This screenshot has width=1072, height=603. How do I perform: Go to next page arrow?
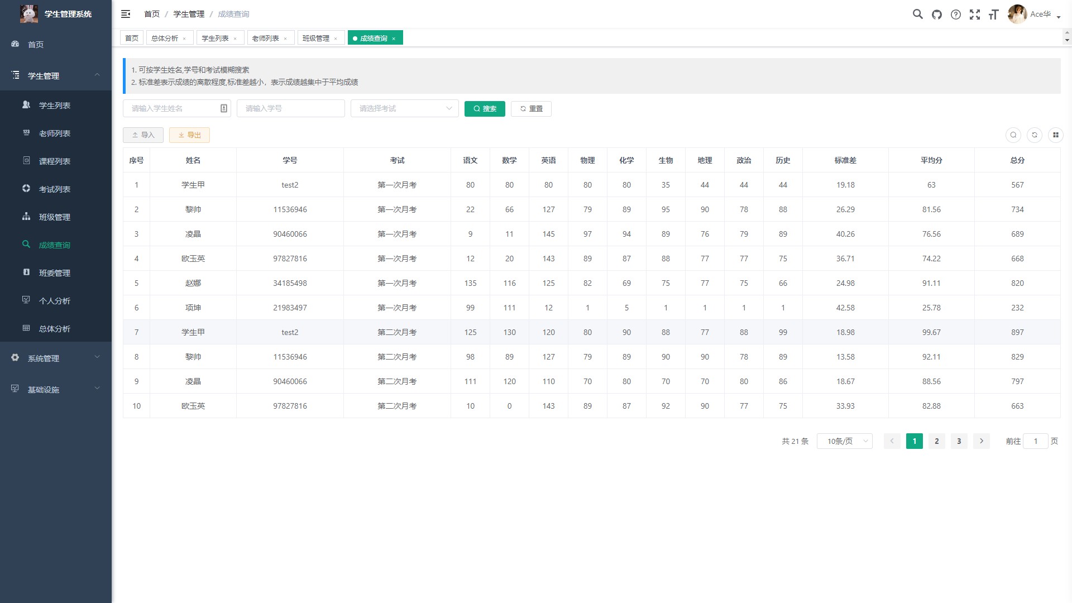[982, 441]
